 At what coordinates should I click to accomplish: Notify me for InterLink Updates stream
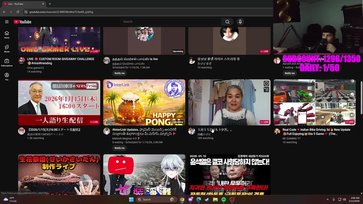pyautogui.click(x=119, y=148)
